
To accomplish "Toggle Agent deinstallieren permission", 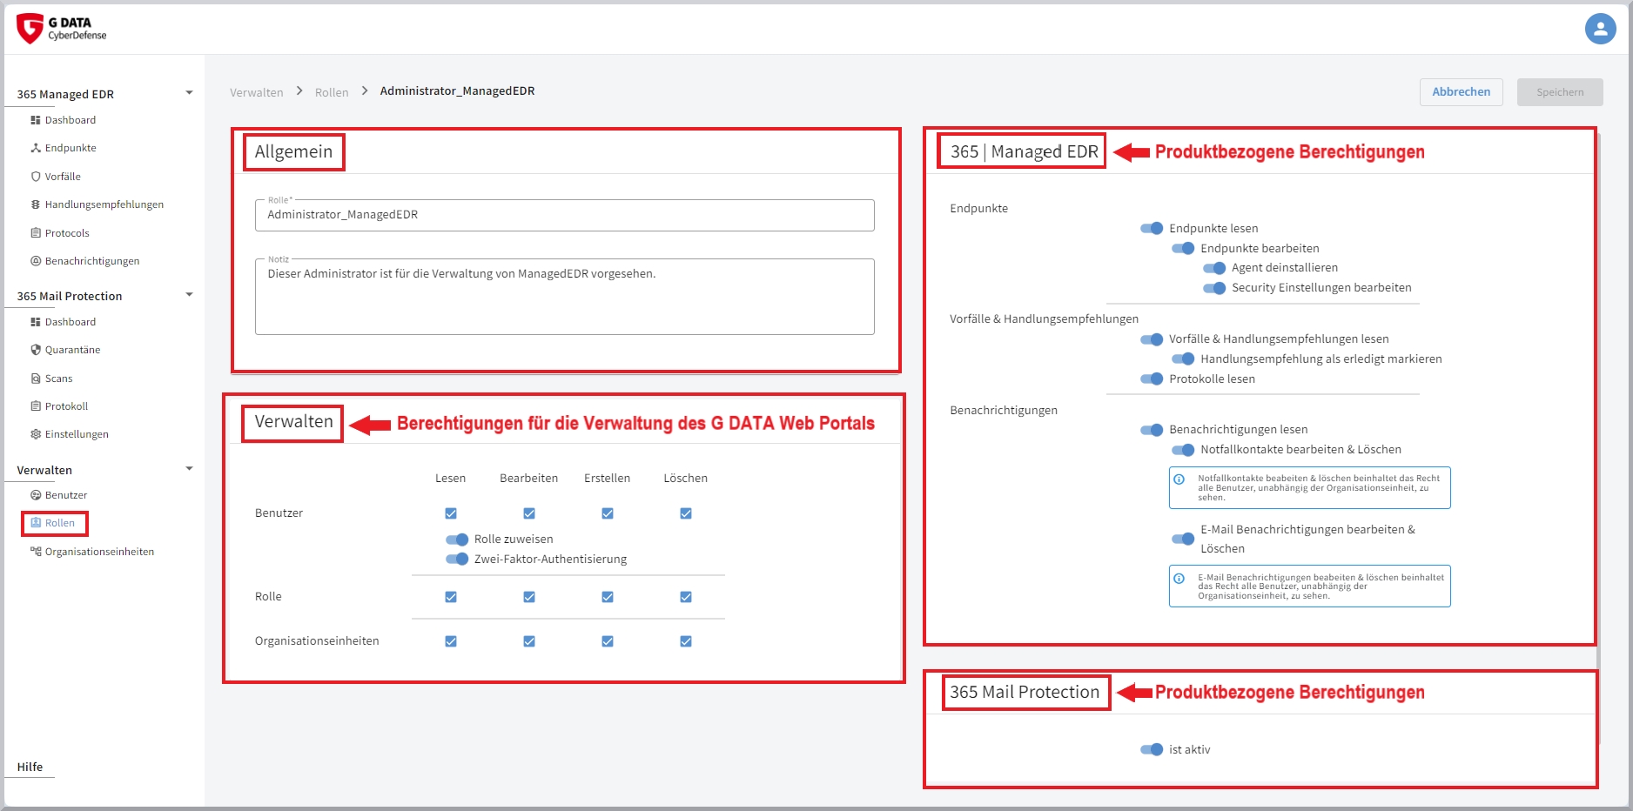I will tap(1214, 268).
